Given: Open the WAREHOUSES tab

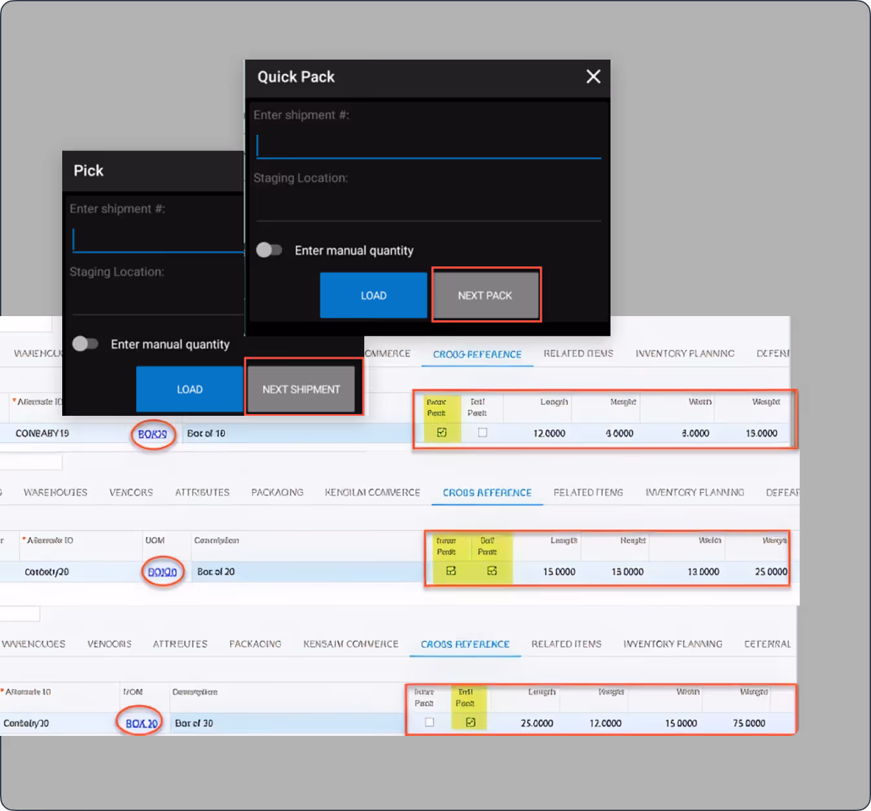Looking at the screenshot, I should 55,492.
